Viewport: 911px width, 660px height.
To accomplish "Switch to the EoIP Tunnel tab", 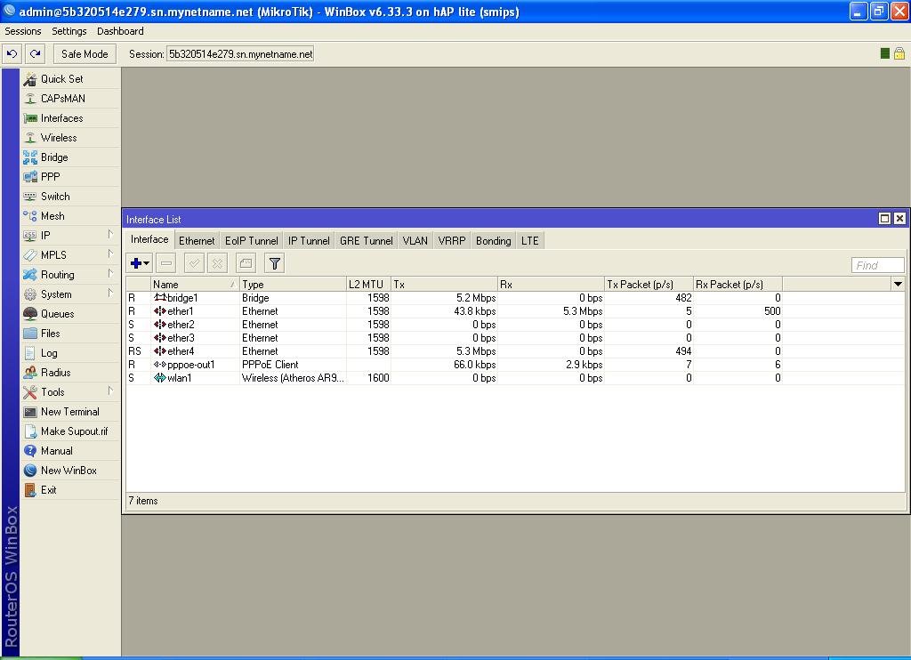I will [251, 241].
